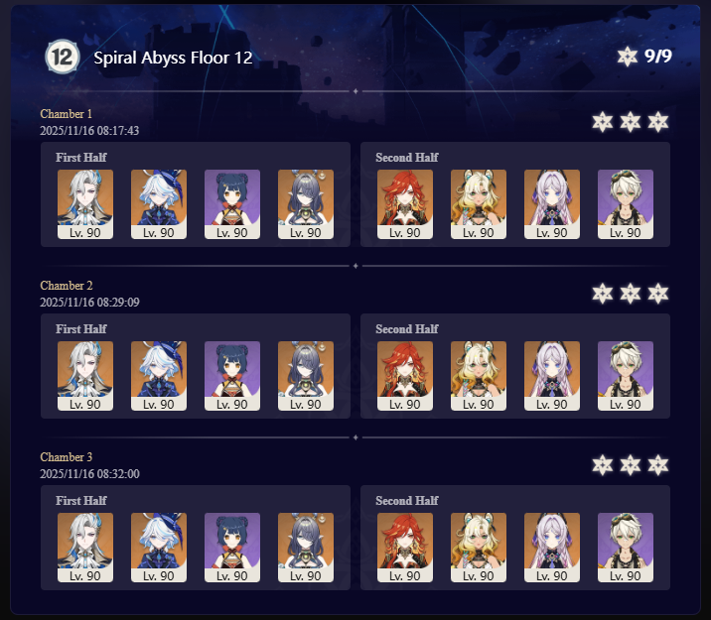Click the Chamber 1 heading label
The image size is (711, 620).
pos(67,114)
